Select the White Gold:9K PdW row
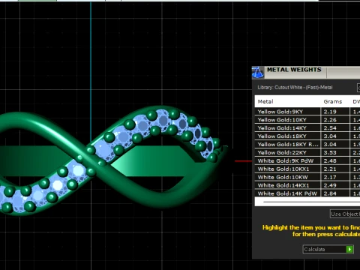The width and height of the screenshot is (360, 270). pyautogui.click(x=307, y=160)
